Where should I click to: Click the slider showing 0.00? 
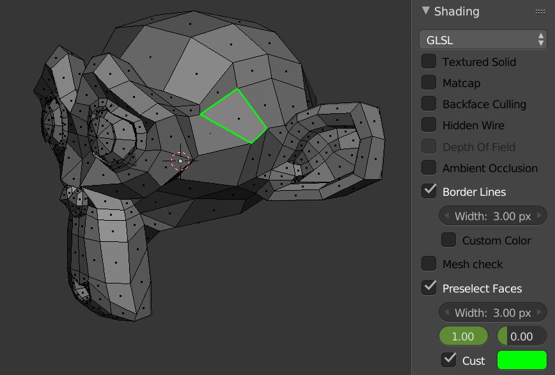tap(522, 336)
